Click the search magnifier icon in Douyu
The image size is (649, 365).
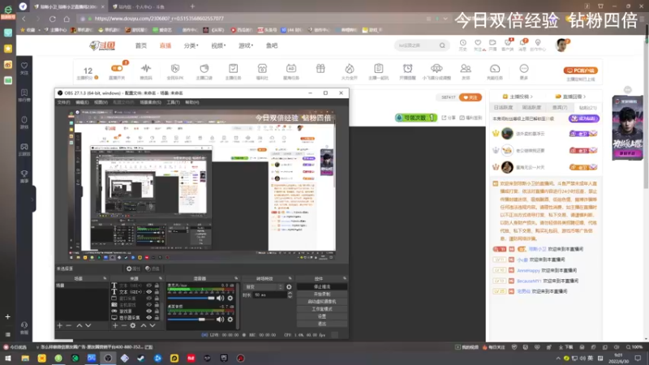pos(442,45)
